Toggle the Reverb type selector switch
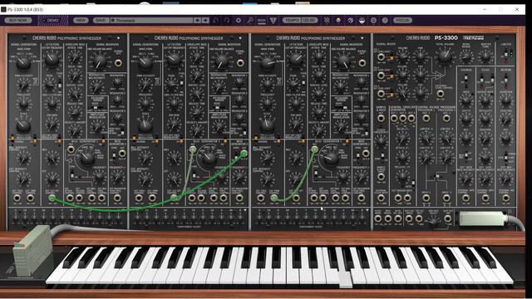The image size is (532, 299). pyautogui.click(x=506, y=157)
